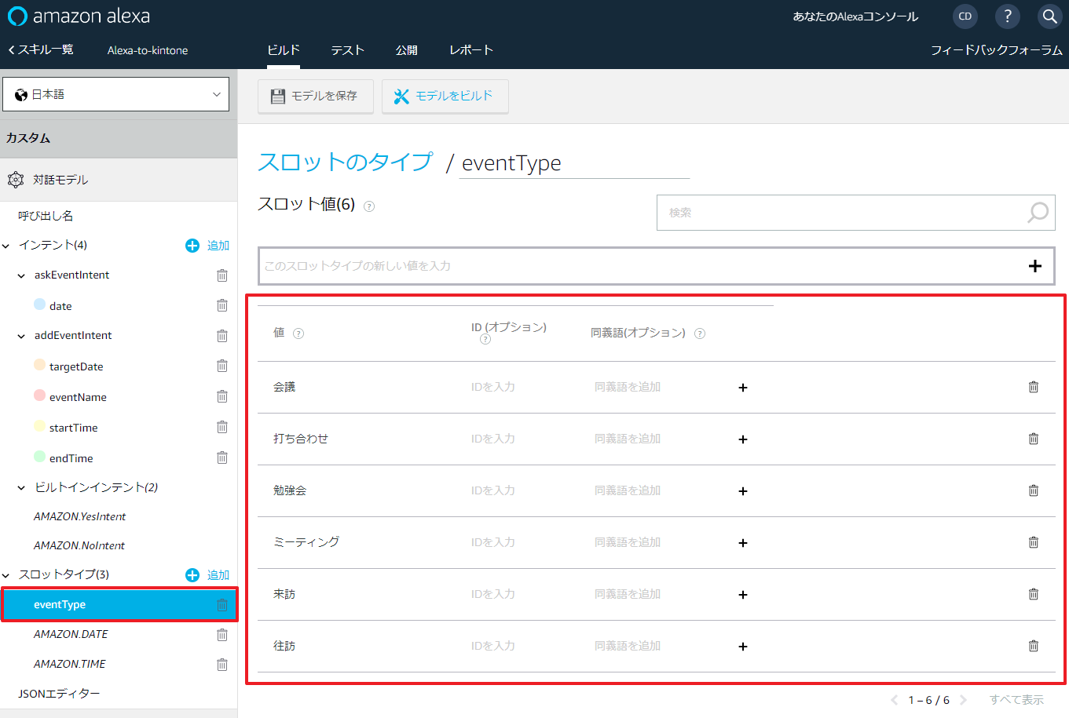Image resolution: width=1069 pixels, height=718 pixels.
Task: Delete the endTime slot
Action: [x=222, y=457]
